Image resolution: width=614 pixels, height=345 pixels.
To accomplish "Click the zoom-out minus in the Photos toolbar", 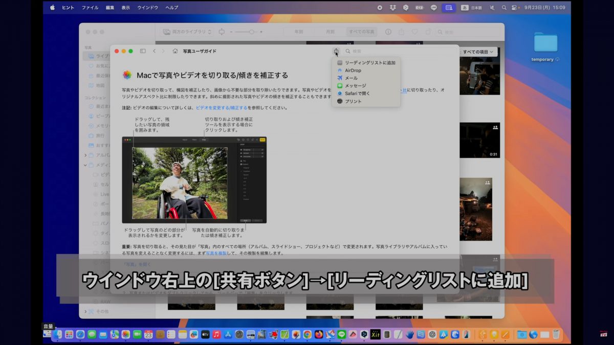I will pos(231,32).
